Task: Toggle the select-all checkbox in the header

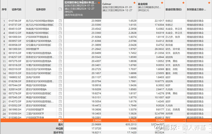Action: [60, 9]
